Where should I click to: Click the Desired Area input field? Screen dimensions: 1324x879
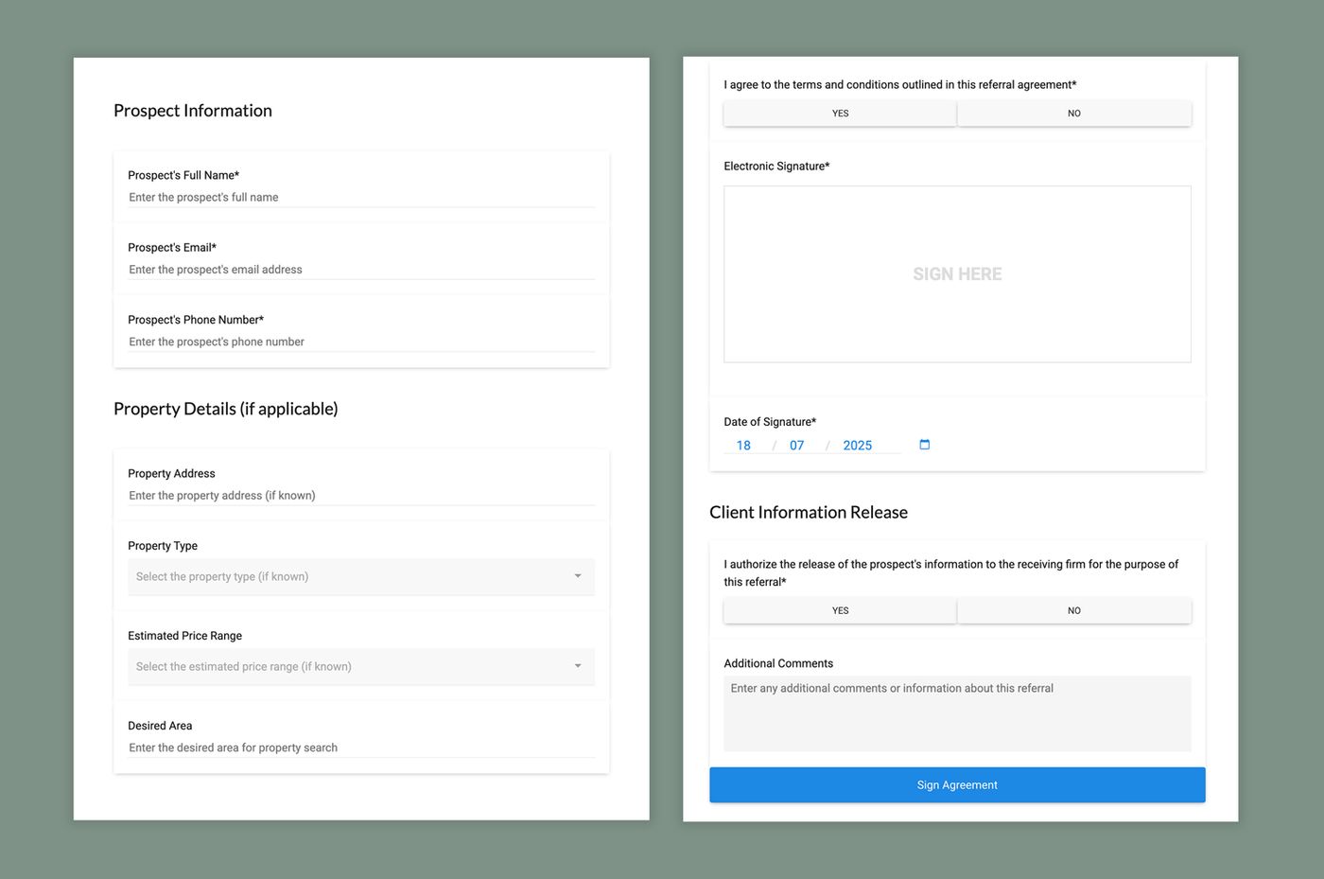click(x=359, y=747)
